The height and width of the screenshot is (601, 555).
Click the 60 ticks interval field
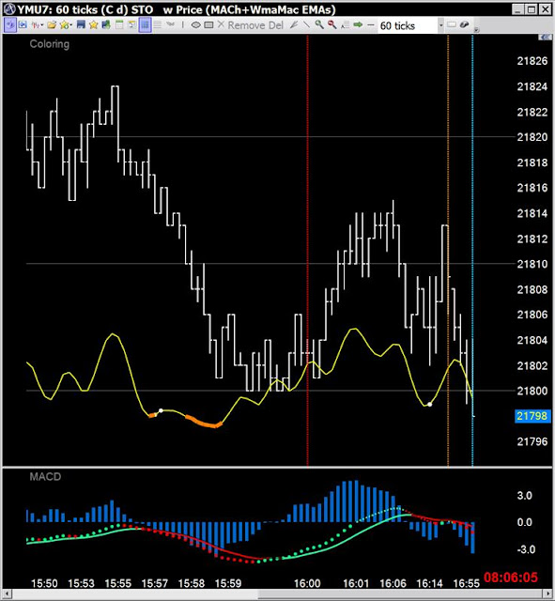pos(408,25)
